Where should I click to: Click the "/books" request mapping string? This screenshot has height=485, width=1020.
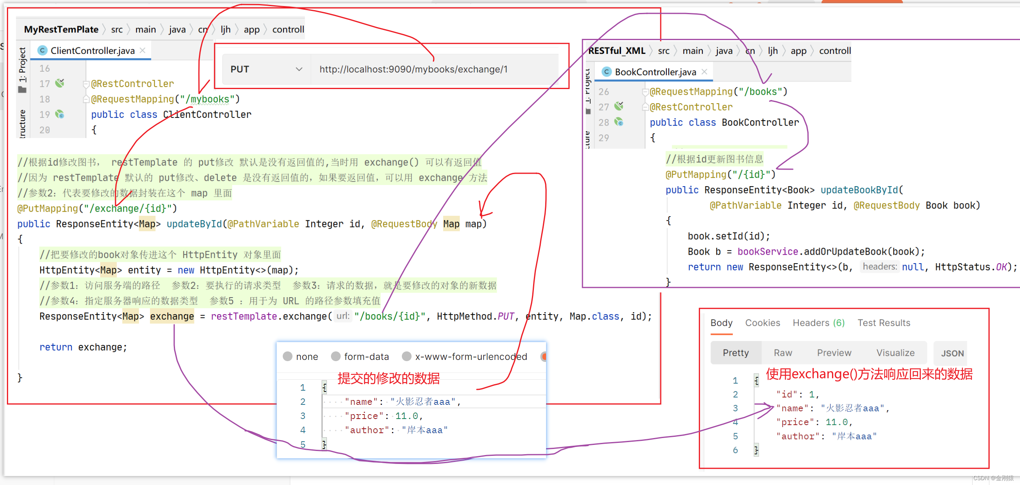760,91
